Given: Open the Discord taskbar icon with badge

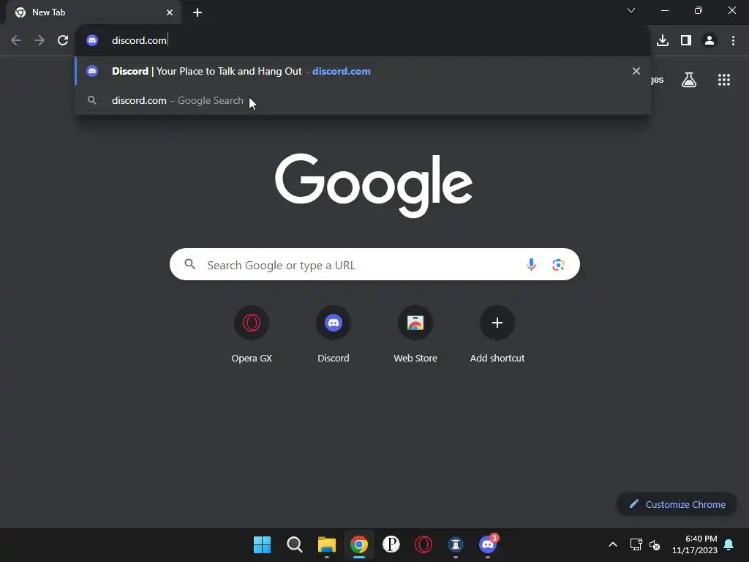Looking at the screenshot, I should click(488, 544).
